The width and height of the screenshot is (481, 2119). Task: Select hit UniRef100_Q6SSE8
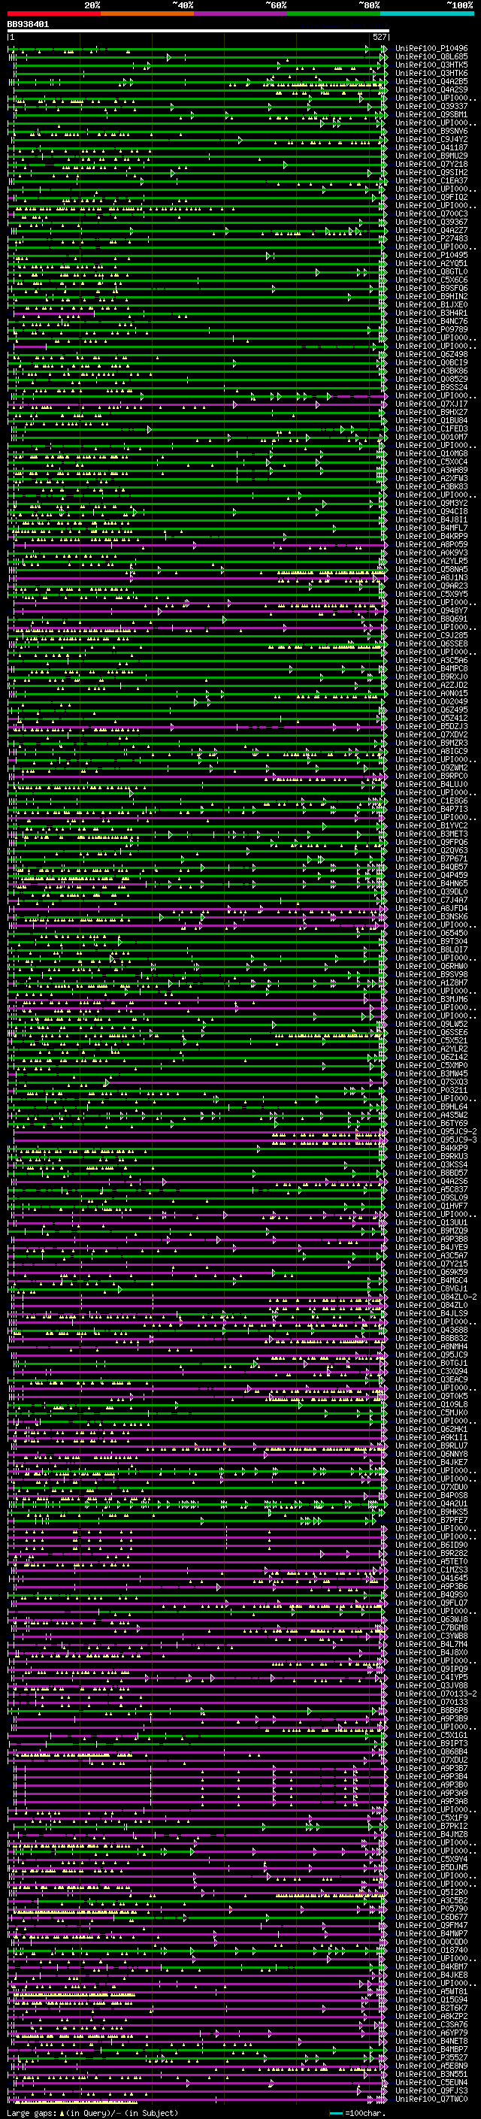click(431, 643)
